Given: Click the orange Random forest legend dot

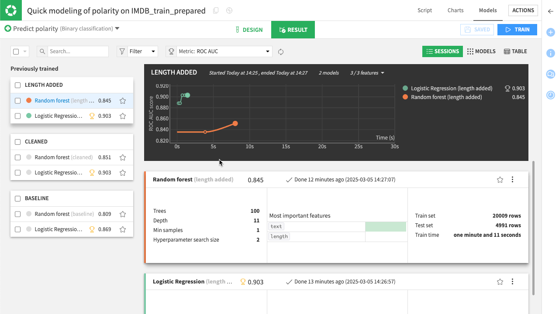Looking at the screenshot, I should [x=405, y=97].
